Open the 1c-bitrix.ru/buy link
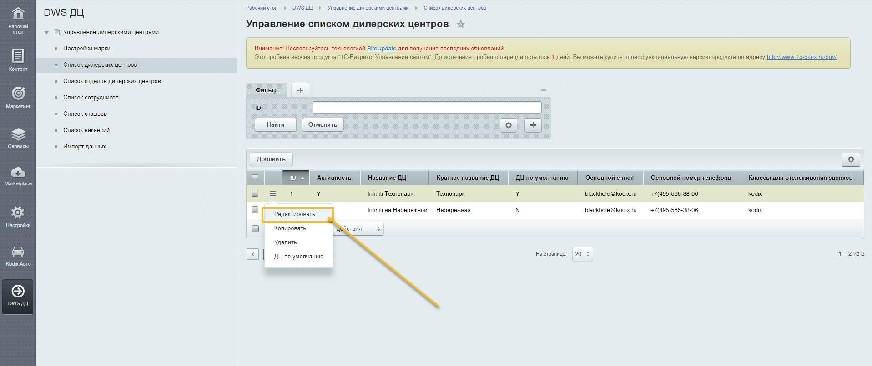Image resolution: width=872 pixels, height=366 pixels. pos(801,57)
